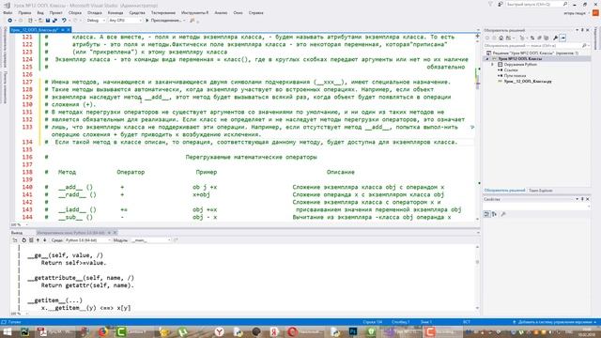Click the signed-in user account name
601x338 pixels.
point(575,12)
